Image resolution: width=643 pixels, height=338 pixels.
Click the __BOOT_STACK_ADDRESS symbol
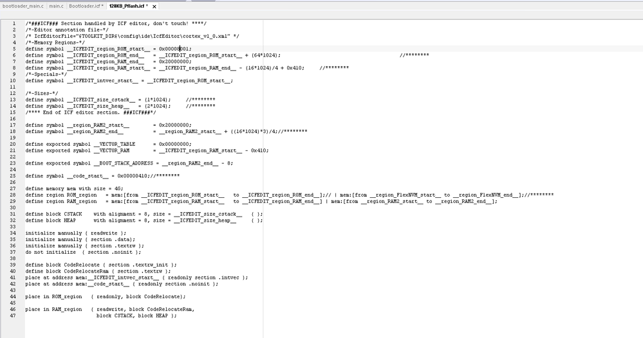coord(123,163)
